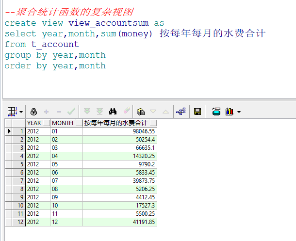Click the delete record minus icon
This screenshot has width=296, height=241.
click(x=59, y=112)
